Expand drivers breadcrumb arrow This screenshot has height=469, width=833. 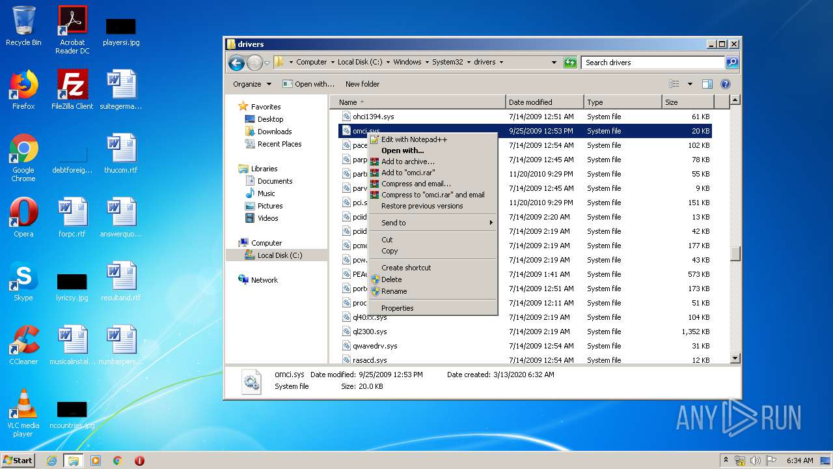501,63
